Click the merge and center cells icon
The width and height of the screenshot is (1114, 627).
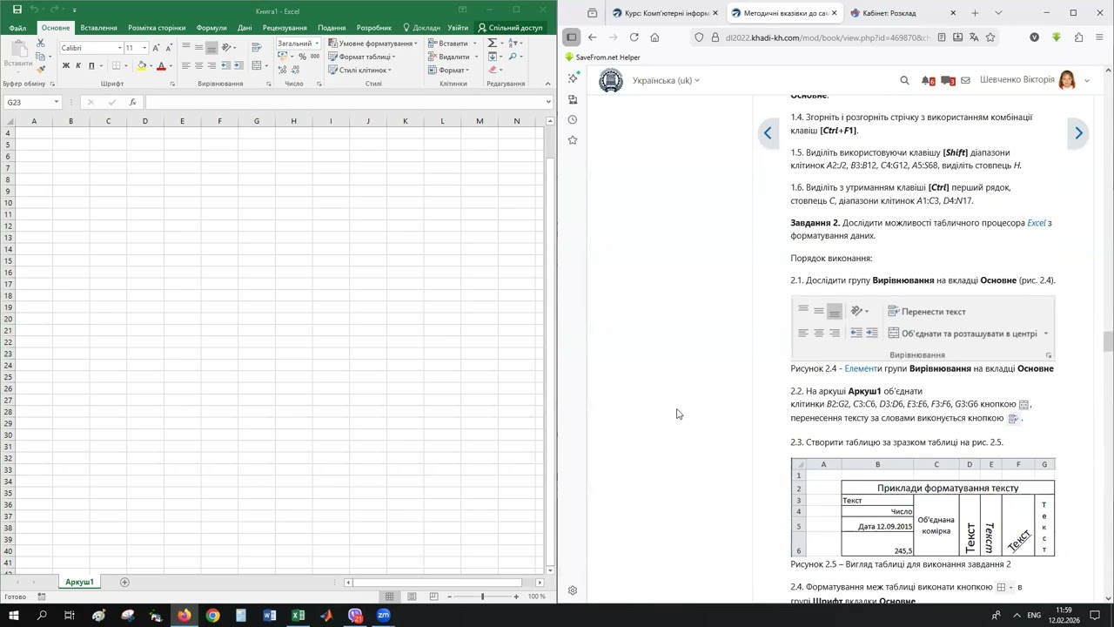tap(257, 66)
